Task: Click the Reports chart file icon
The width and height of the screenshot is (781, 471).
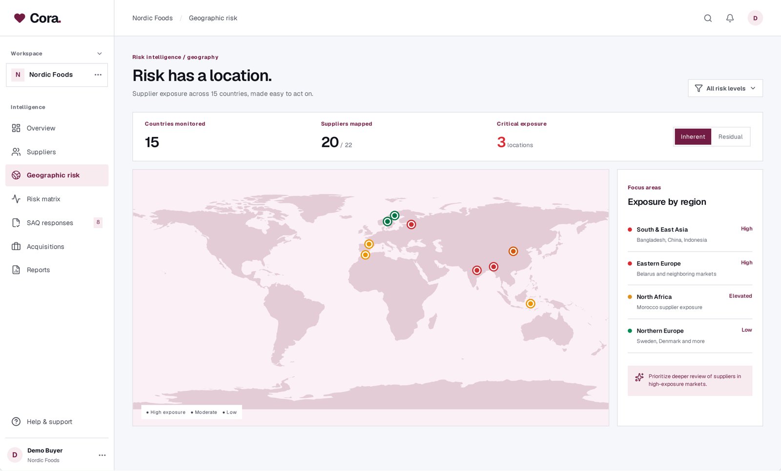Action: [x=16, y=270]
